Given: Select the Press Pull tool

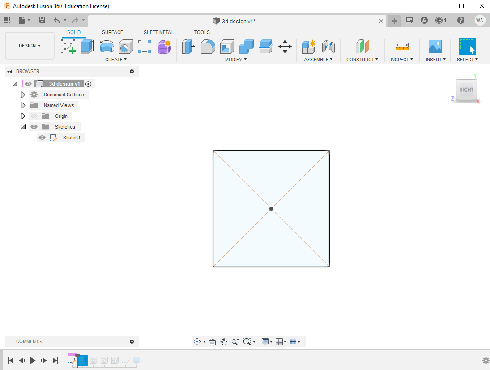Looking at the screenshot, I should pos(188,46).
